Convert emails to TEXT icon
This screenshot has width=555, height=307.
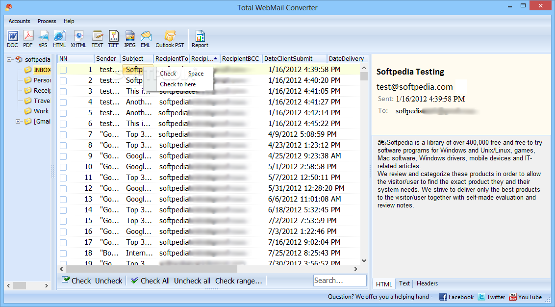(98, 39)
